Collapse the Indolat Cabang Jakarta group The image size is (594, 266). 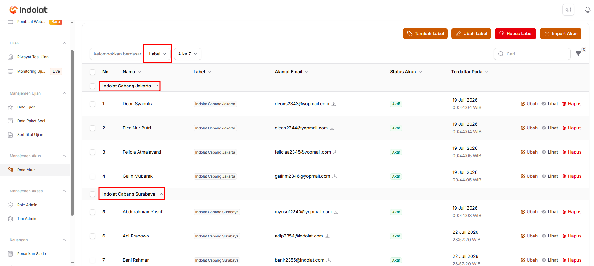click(157, 86)
